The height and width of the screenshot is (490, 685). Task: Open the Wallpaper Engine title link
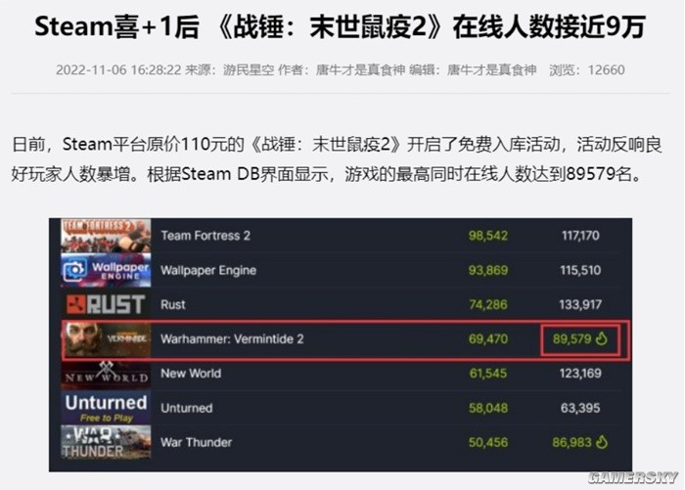click(x=208, y=270)
